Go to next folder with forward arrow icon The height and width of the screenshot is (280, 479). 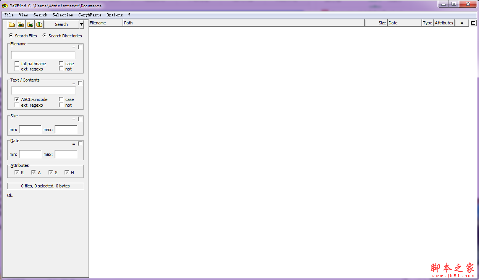[x=30, y=24]
